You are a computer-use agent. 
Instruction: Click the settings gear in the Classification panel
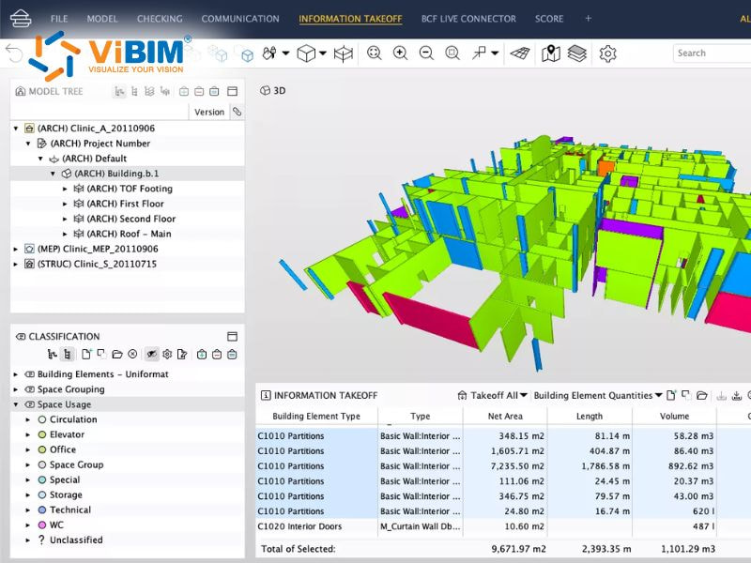167,355
